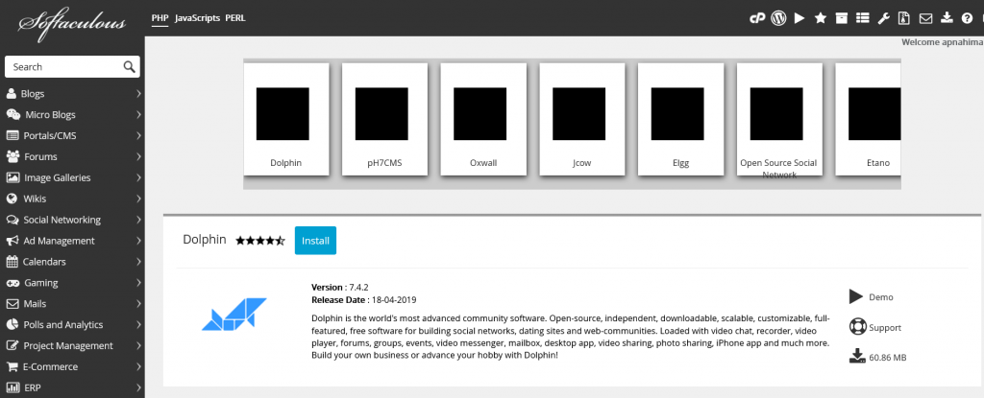Click the Blogs person icon in sidebar
The image size is (984, 398).
[11, 93]
